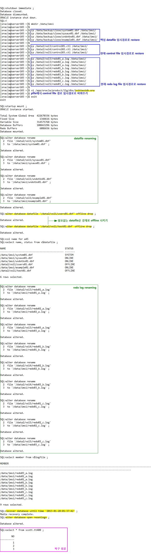The height and width of the screenshot is (557, 151).
Task: Click the rename source path '/data2/vol1/example01.dbf'
Action: point(33,198)
